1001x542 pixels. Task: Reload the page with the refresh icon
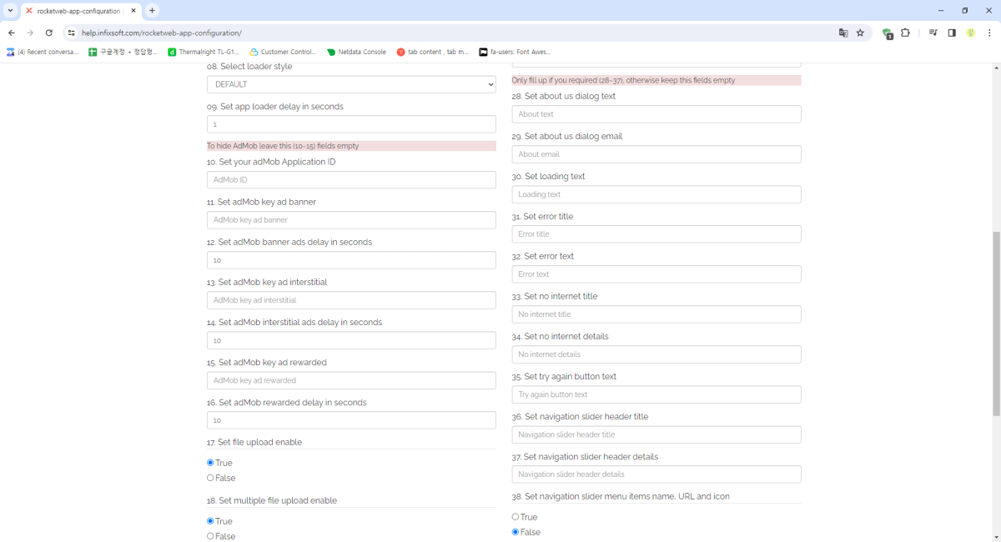click(49, 33)
